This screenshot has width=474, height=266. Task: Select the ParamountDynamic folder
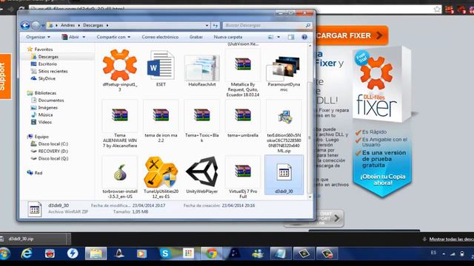pos(284,73)
